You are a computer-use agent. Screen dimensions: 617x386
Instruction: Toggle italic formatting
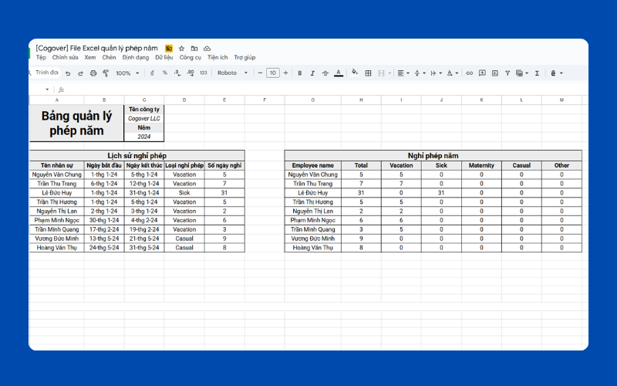[312, 73]
